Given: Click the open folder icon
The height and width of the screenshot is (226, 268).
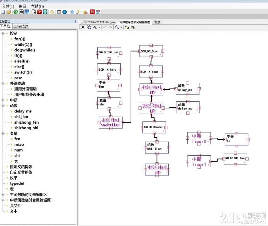Looking at the screenshot, I should coord(9,12).
